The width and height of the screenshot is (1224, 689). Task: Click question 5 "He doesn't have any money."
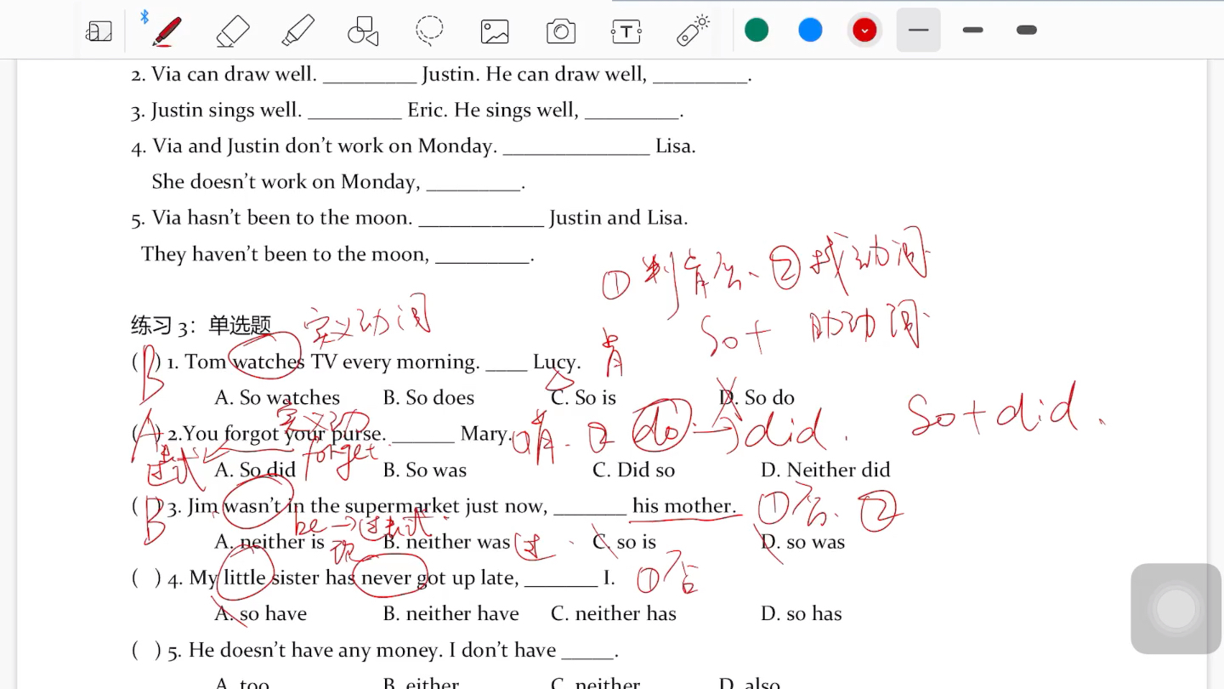click(315, 651)
